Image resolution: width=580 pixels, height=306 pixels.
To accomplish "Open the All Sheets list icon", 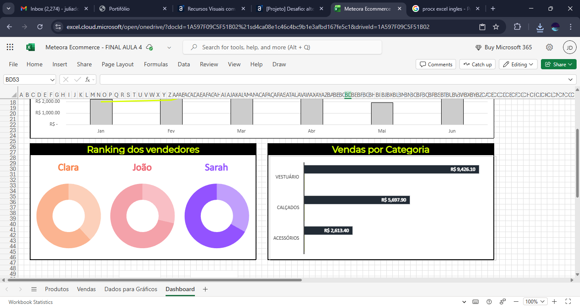I will click(34, 289).
